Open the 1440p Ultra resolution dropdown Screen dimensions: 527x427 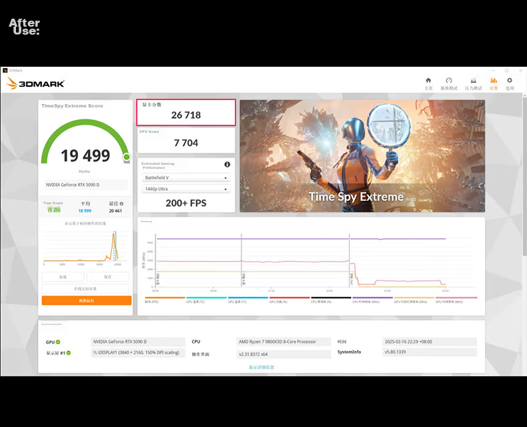click(186, 189)
